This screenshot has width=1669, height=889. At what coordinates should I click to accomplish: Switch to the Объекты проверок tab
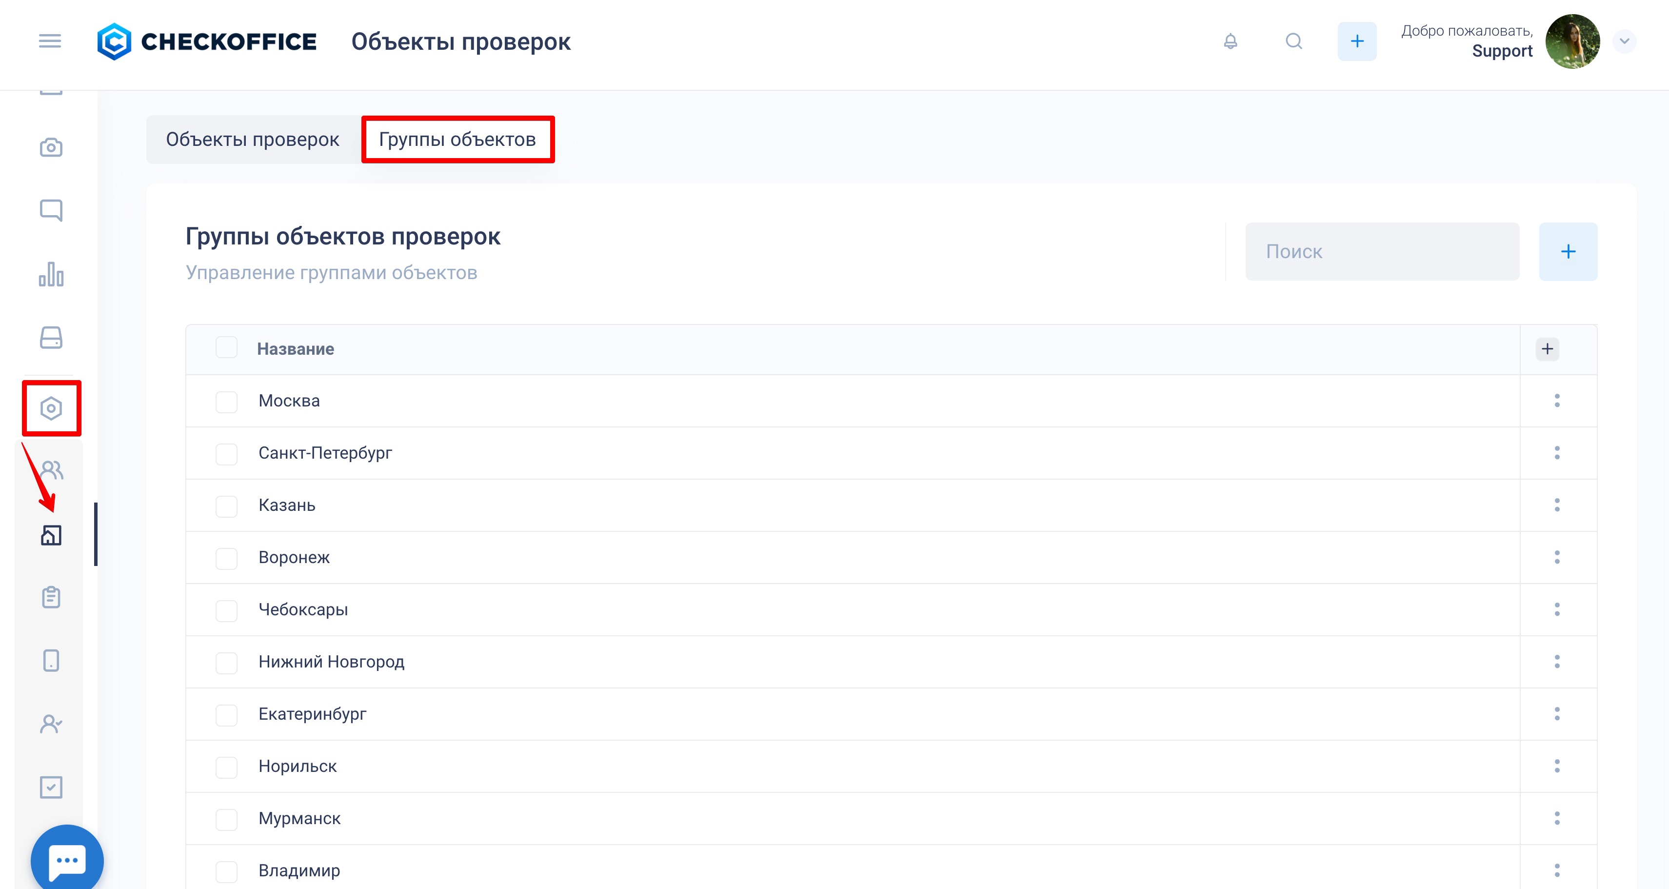(253, 140)
